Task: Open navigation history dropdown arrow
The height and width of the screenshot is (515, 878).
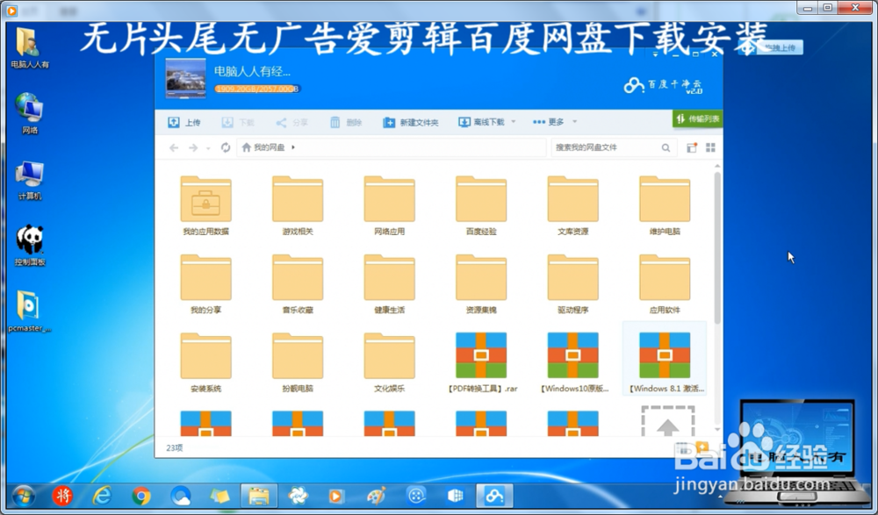Action: click(208, 148)
